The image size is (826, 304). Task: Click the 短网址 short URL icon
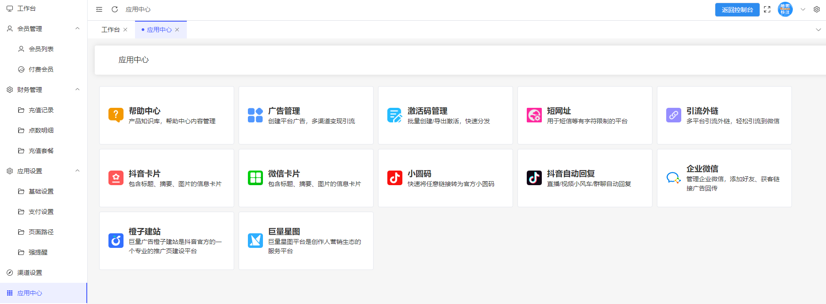pyautogui.click(x=534, y=115)
